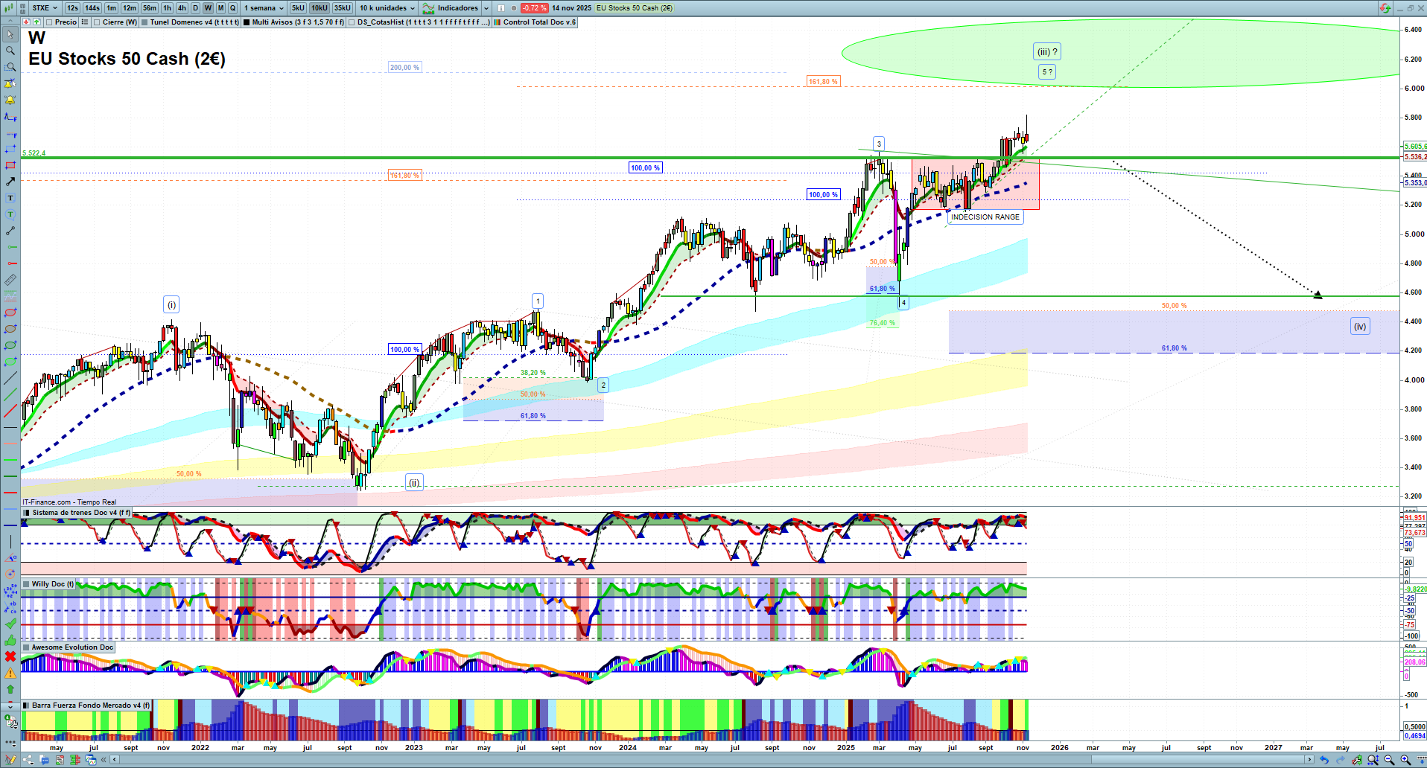Show 10kU units of history

pos(320,8)
